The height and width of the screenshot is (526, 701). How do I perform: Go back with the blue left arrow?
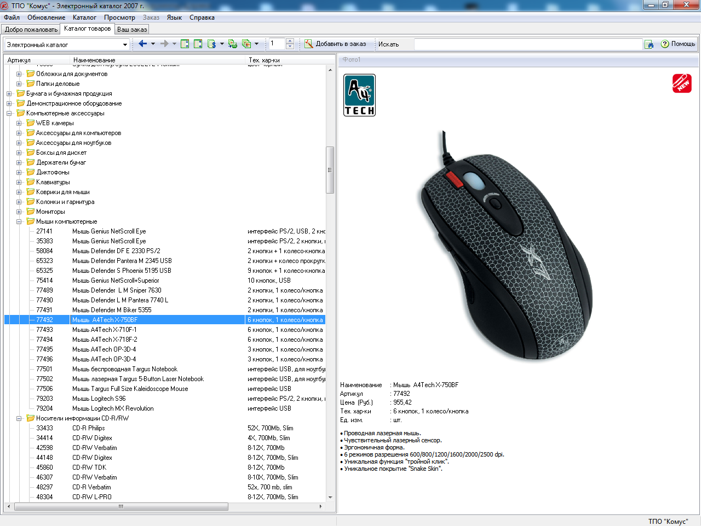[142, 44]
